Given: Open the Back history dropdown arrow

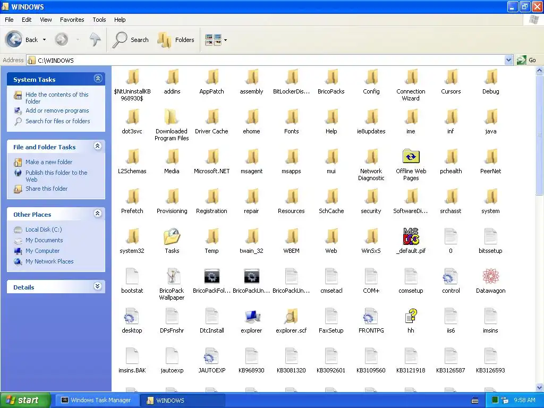Looking at the screenshot, I should (x=44, y=39).
